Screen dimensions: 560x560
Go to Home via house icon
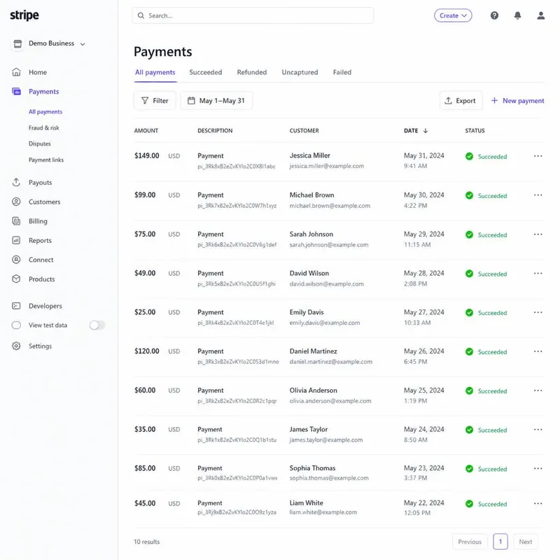click(16, 72)
